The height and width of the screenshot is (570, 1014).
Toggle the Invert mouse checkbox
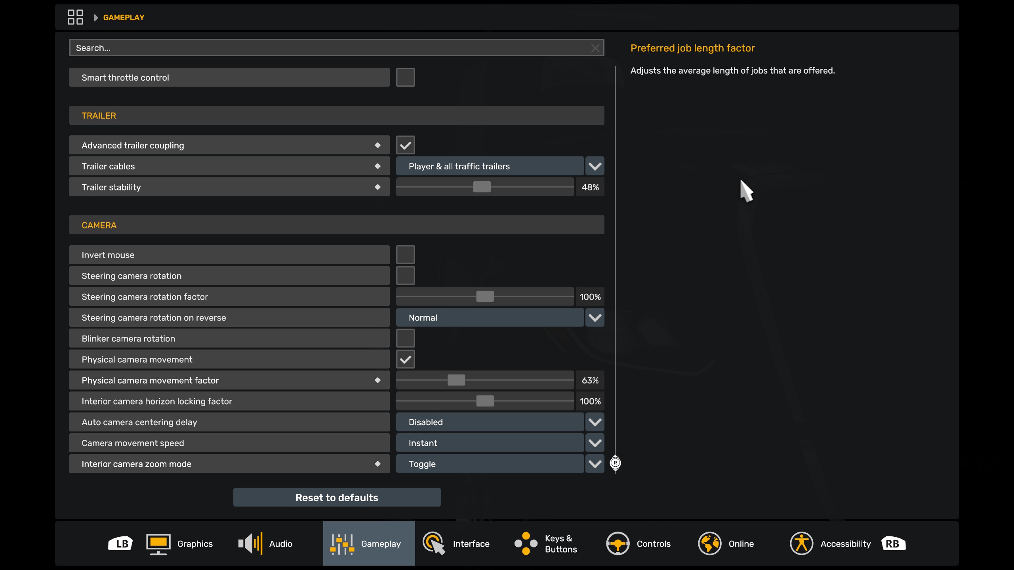click(405, 255)
